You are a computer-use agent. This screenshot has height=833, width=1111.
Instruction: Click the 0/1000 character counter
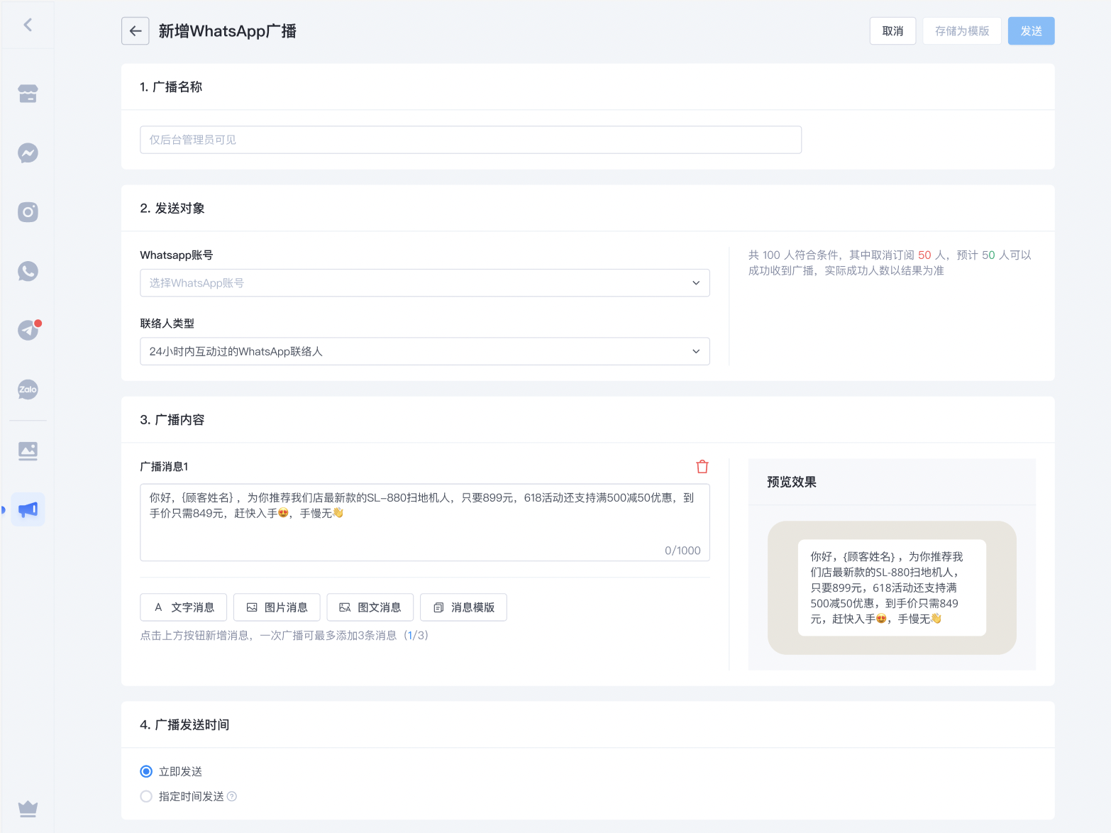pos(682,551)
